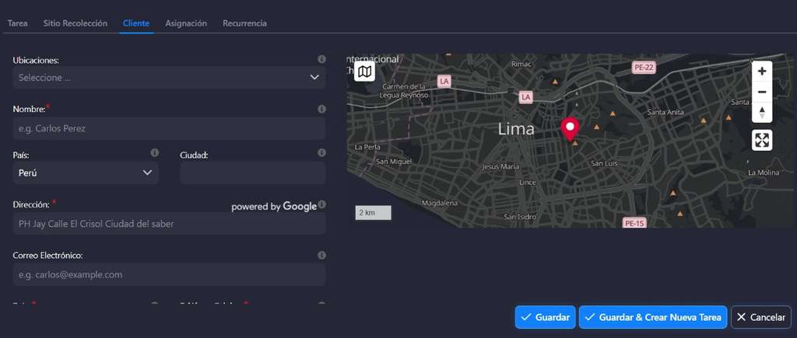Open the Sitio Recolección tab
797x338 pixels.
tap(75, 23)
